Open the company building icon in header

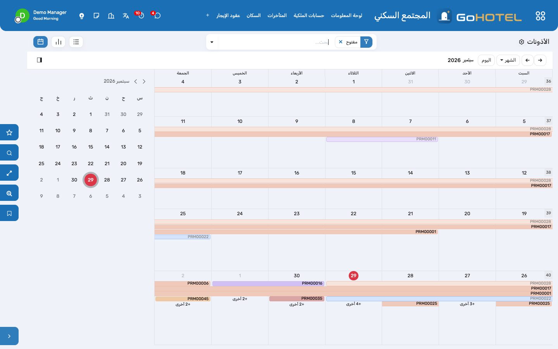click(111, 16)
